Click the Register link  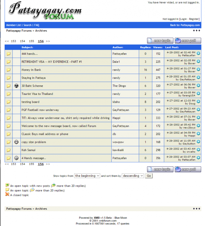tap(194, 19)
